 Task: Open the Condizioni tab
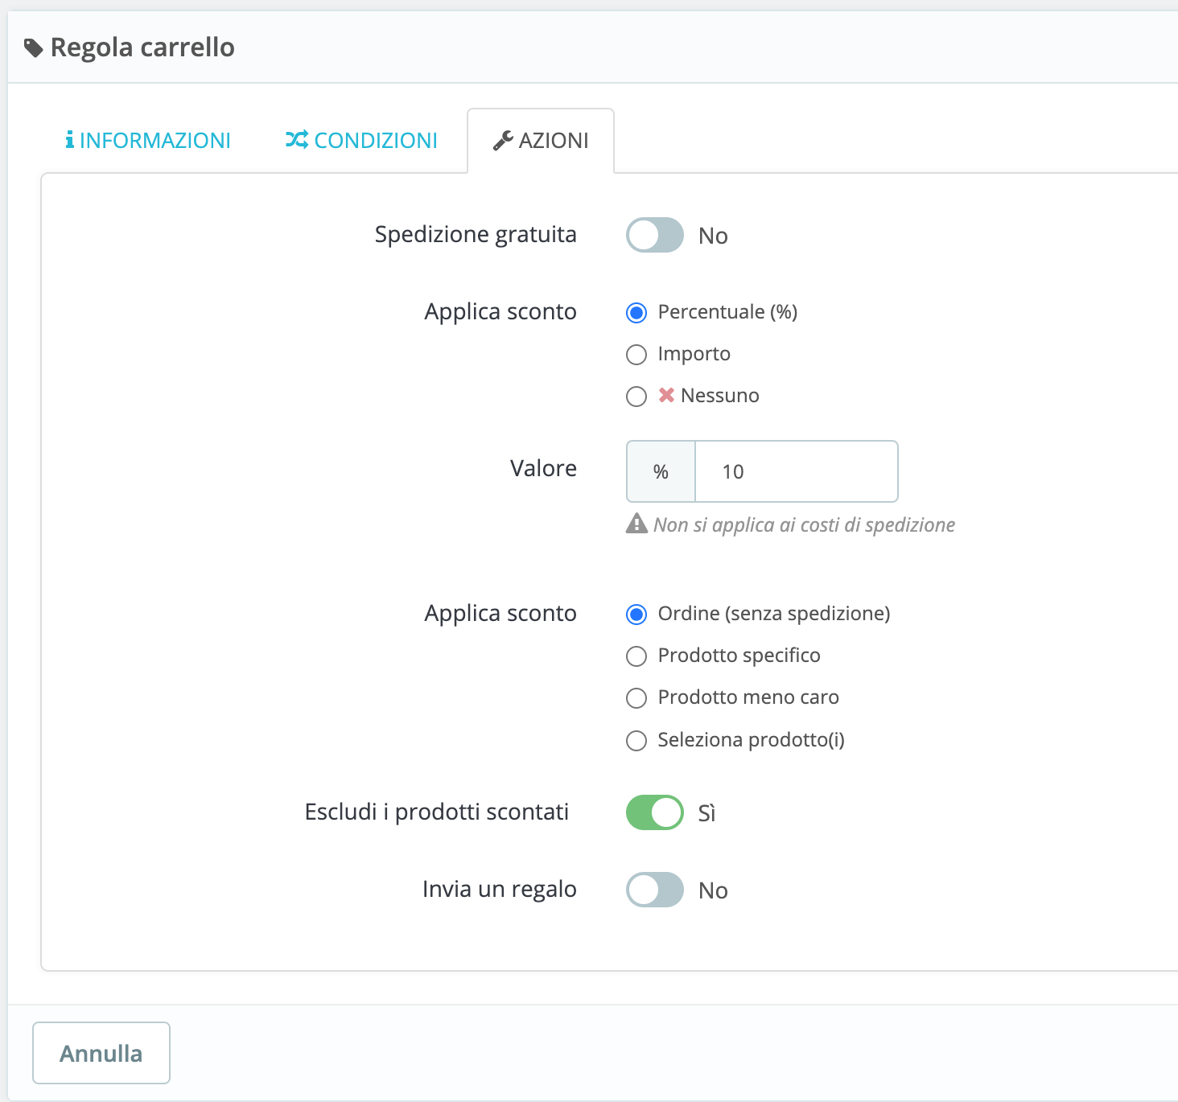pyautogui.click(x=361, y=141)
